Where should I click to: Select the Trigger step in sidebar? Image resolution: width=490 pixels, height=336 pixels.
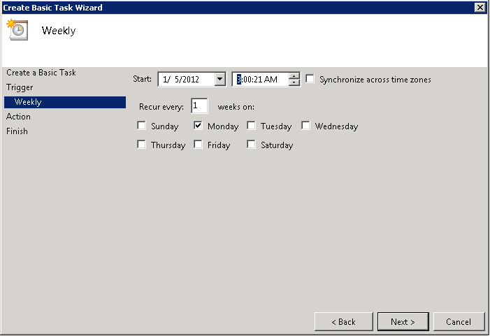pyautogui.click(x=20, y=87)
